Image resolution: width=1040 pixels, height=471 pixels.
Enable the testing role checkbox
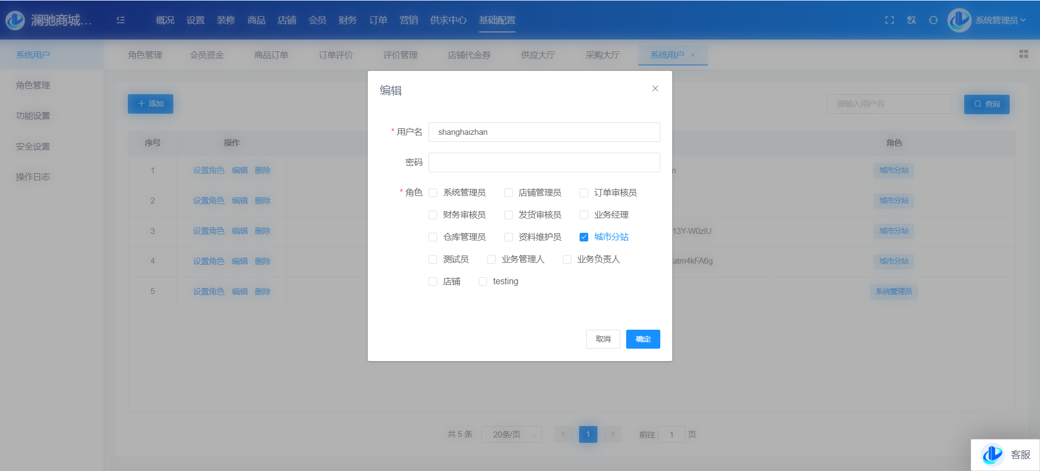483,282
